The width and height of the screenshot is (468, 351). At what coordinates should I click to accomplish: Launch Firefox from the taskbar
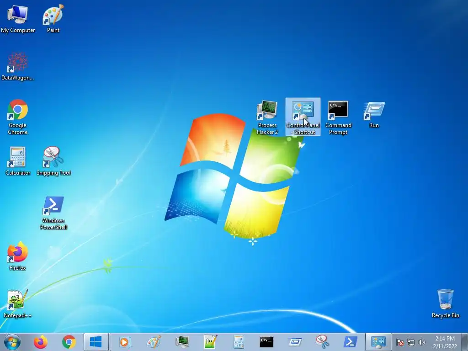point(41,342)
